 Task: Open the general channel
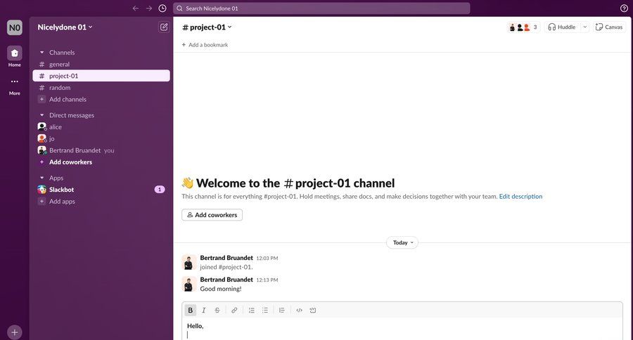(x=101, y=64)
